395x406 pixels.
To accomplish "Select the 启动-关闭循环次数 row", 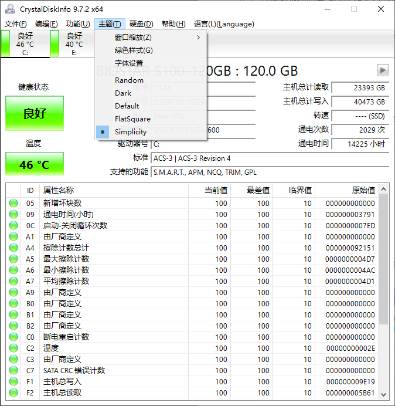I will pyautogui.click(x=192, y=225).
